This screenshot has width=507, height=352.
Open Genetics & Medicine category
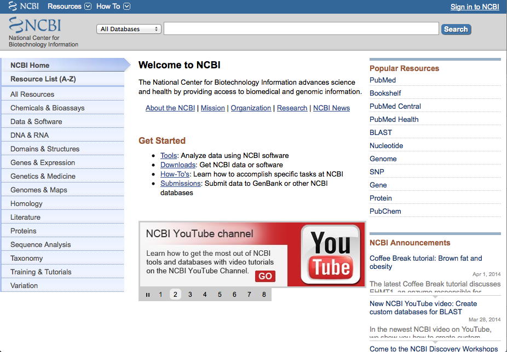click(63, 176)
